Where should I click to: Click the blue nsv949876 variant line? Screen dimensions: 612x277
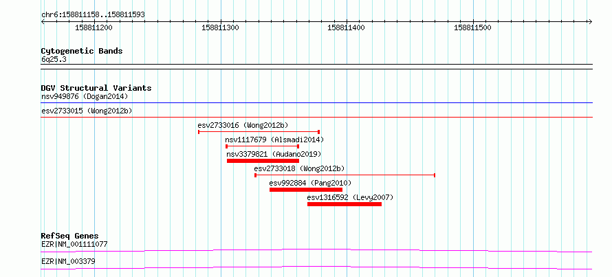pos(316,103)
